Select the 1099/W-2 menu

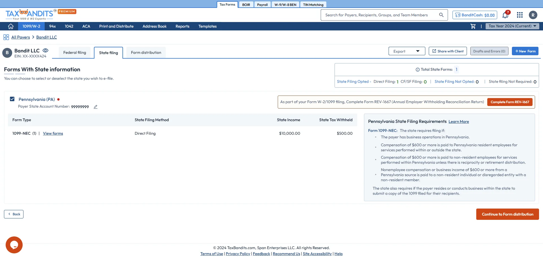(x=31, y=26)
